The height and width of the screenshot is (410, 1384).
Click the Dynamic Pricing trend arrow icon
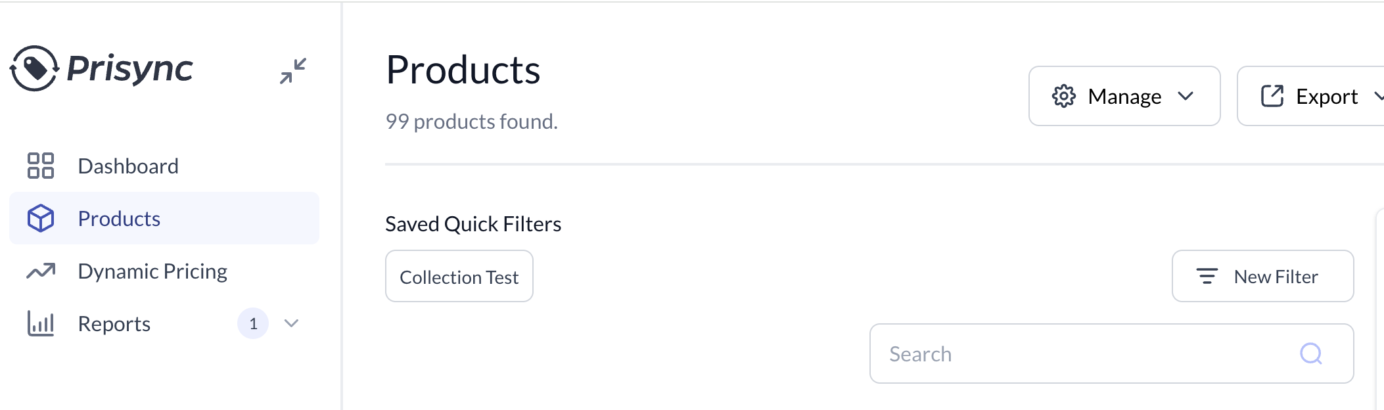(41, 271)
